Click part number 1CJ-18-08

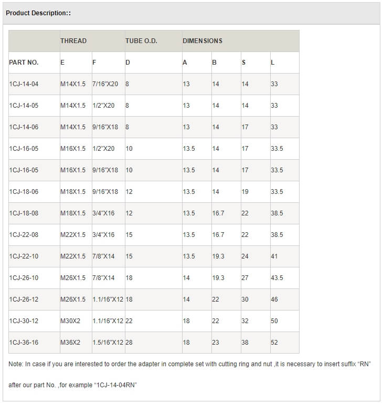[24, 213]
